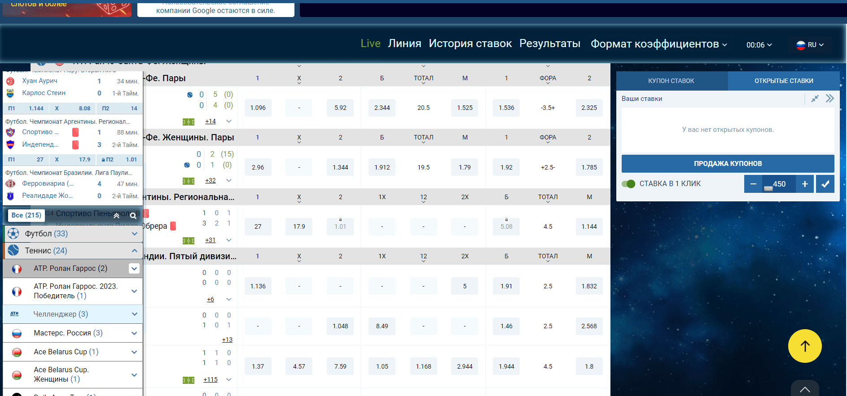Open the sidebar search magnifier
847x396 pixels.
[x=133, y=216]
